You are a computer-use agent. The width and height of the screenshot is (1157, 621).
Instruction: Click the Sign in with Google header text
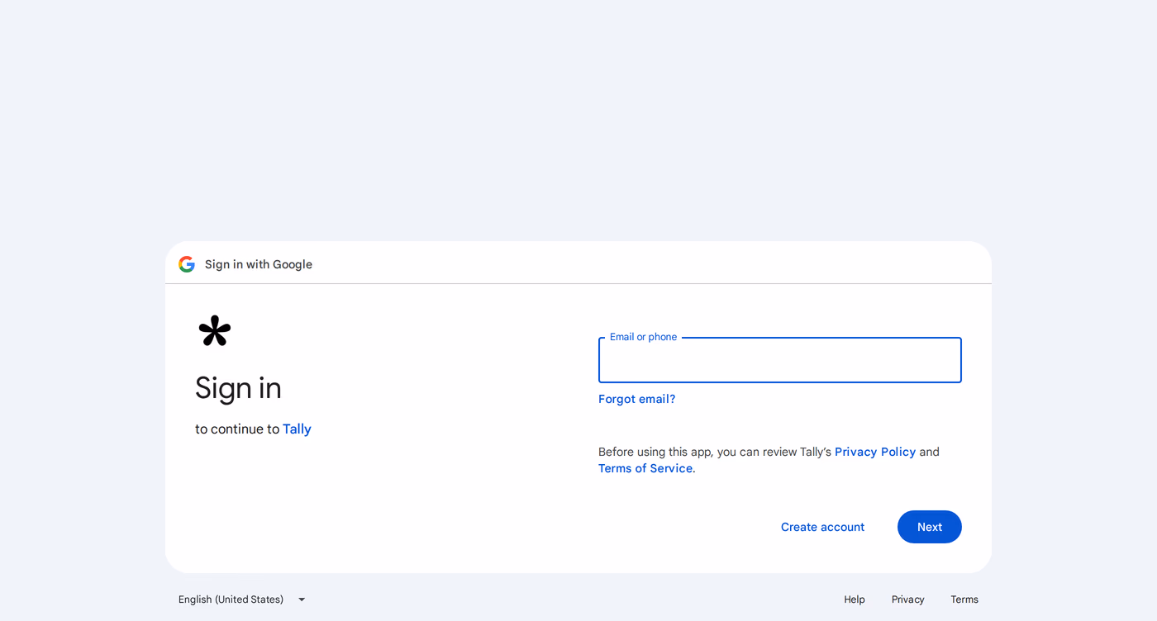coord(259,264)
